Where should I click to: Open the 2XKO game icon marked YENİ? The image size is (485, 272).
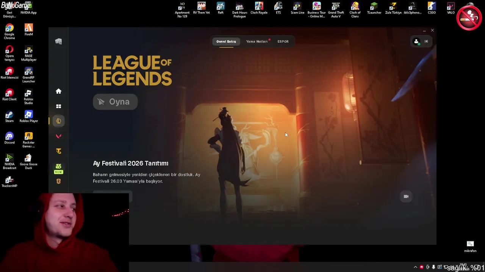58,168
